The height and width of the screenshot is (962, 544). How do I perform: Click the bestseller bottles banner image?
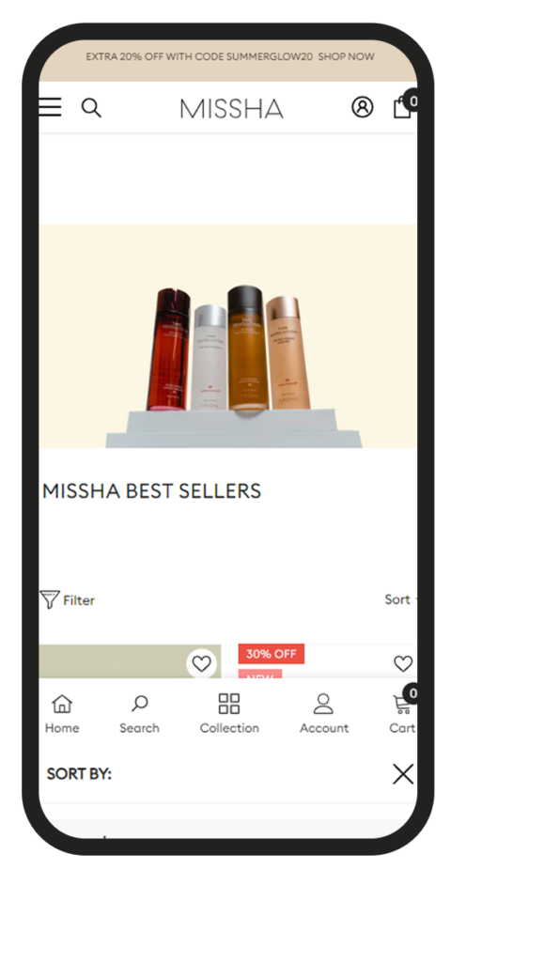[x=228, y=335]
